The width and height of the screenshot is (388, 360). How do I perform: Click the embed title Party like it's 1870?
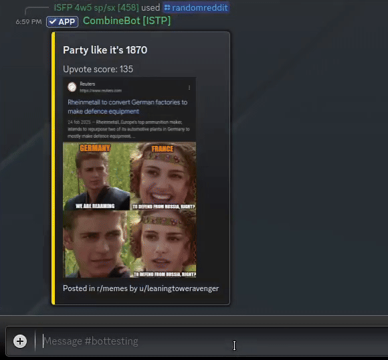point(105,50)
